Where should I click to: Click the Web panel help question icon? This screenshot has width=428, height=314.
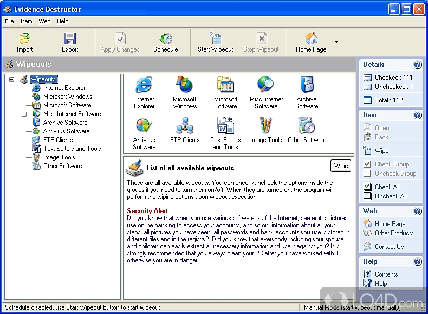coord(418,211)
